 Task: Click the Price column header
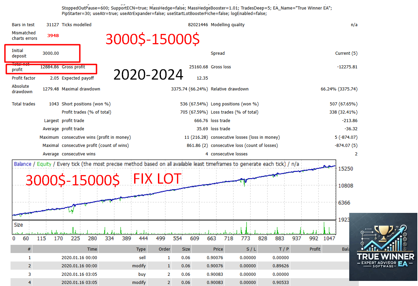[218, 249]
